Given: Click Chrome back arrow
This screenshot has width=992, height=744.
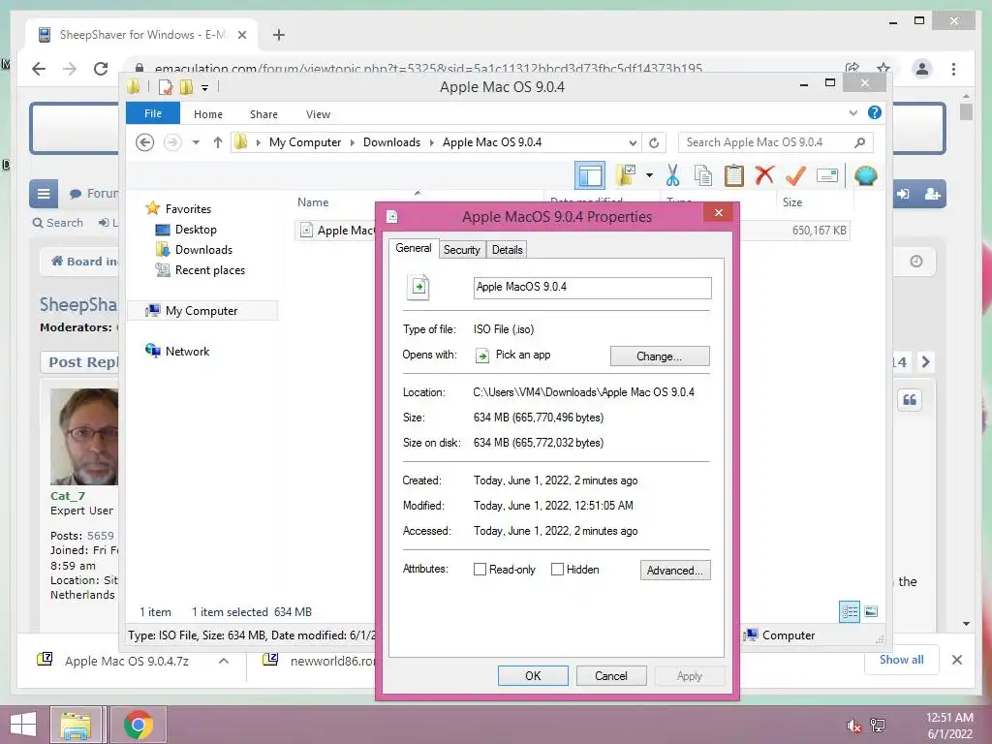Looking at the screenshot, I should coord(39,69).
